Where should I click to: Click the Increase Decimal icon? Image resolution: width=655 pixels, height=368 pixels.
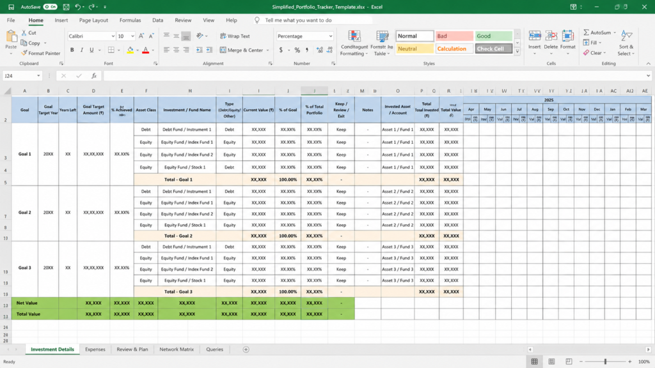coord(320,50)
